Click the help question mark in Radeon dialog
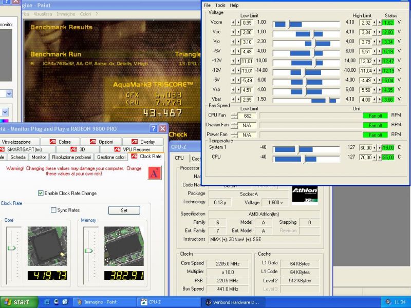The image size is (411, 308). [x=153, y=129]
